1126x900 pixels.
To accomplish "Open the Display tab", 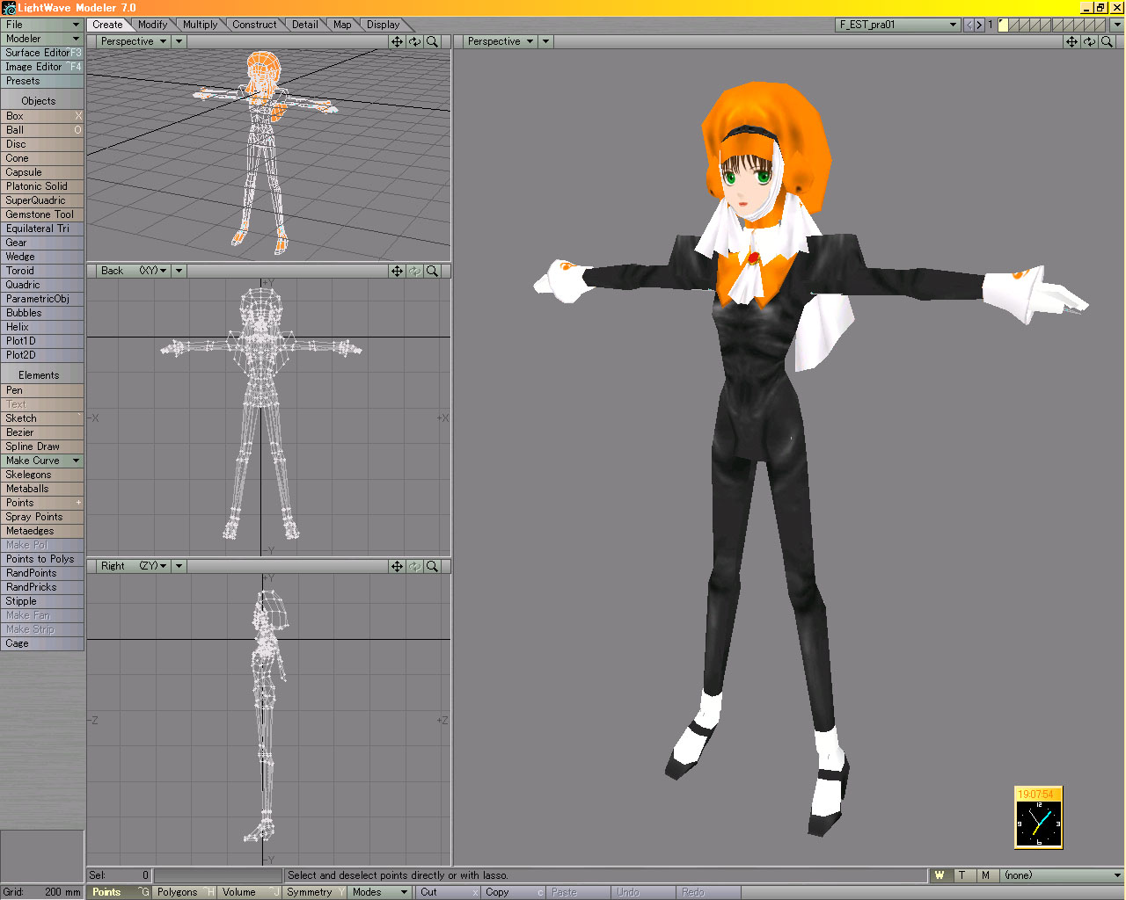I will click(383, 25).
